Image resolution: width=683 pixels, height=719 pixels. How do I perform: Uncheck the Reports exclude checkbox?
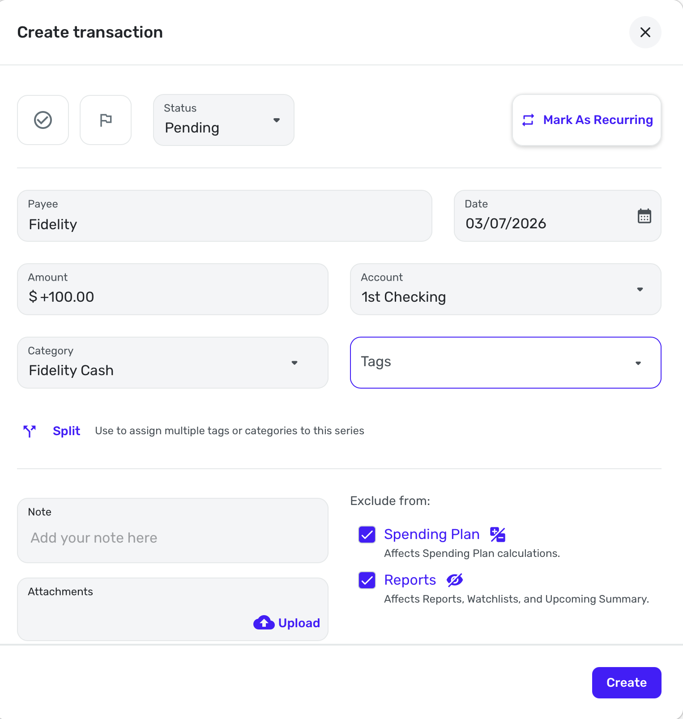pos(367,580)
